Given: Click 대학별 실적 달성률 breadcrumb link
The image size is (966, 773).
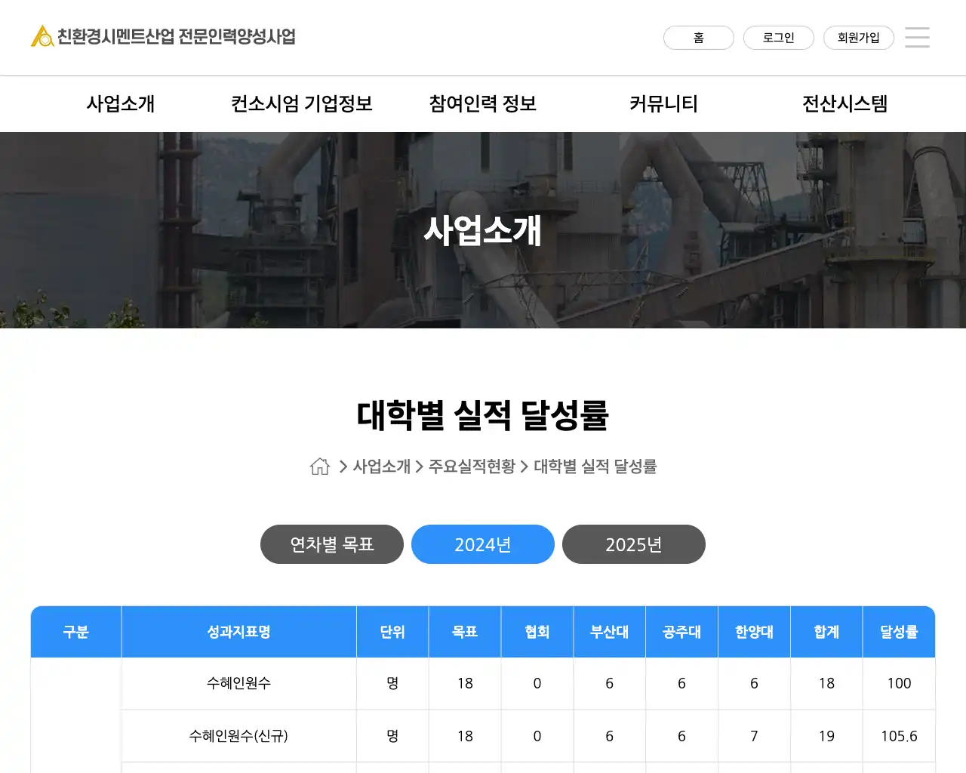Looking at the screenshot, I should [x=595, y=467].
